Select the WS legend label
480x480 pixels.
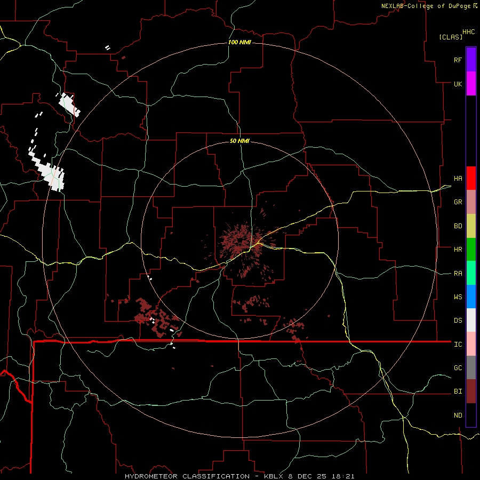[x=458, y=297]
